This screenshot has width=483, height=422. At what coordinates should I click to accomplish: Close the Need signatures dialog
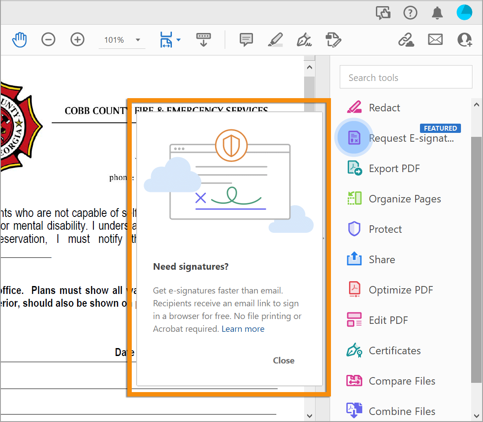(283, 360)
